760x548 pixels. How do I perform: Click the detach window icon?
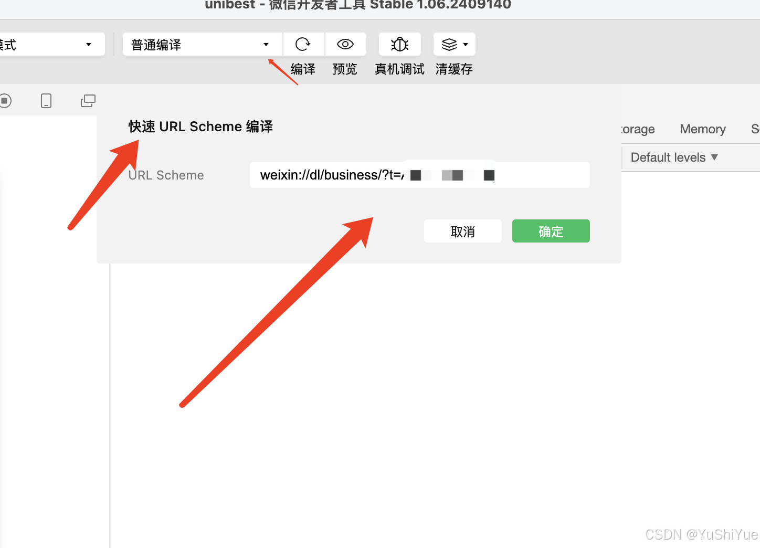(x=88, y=100)
